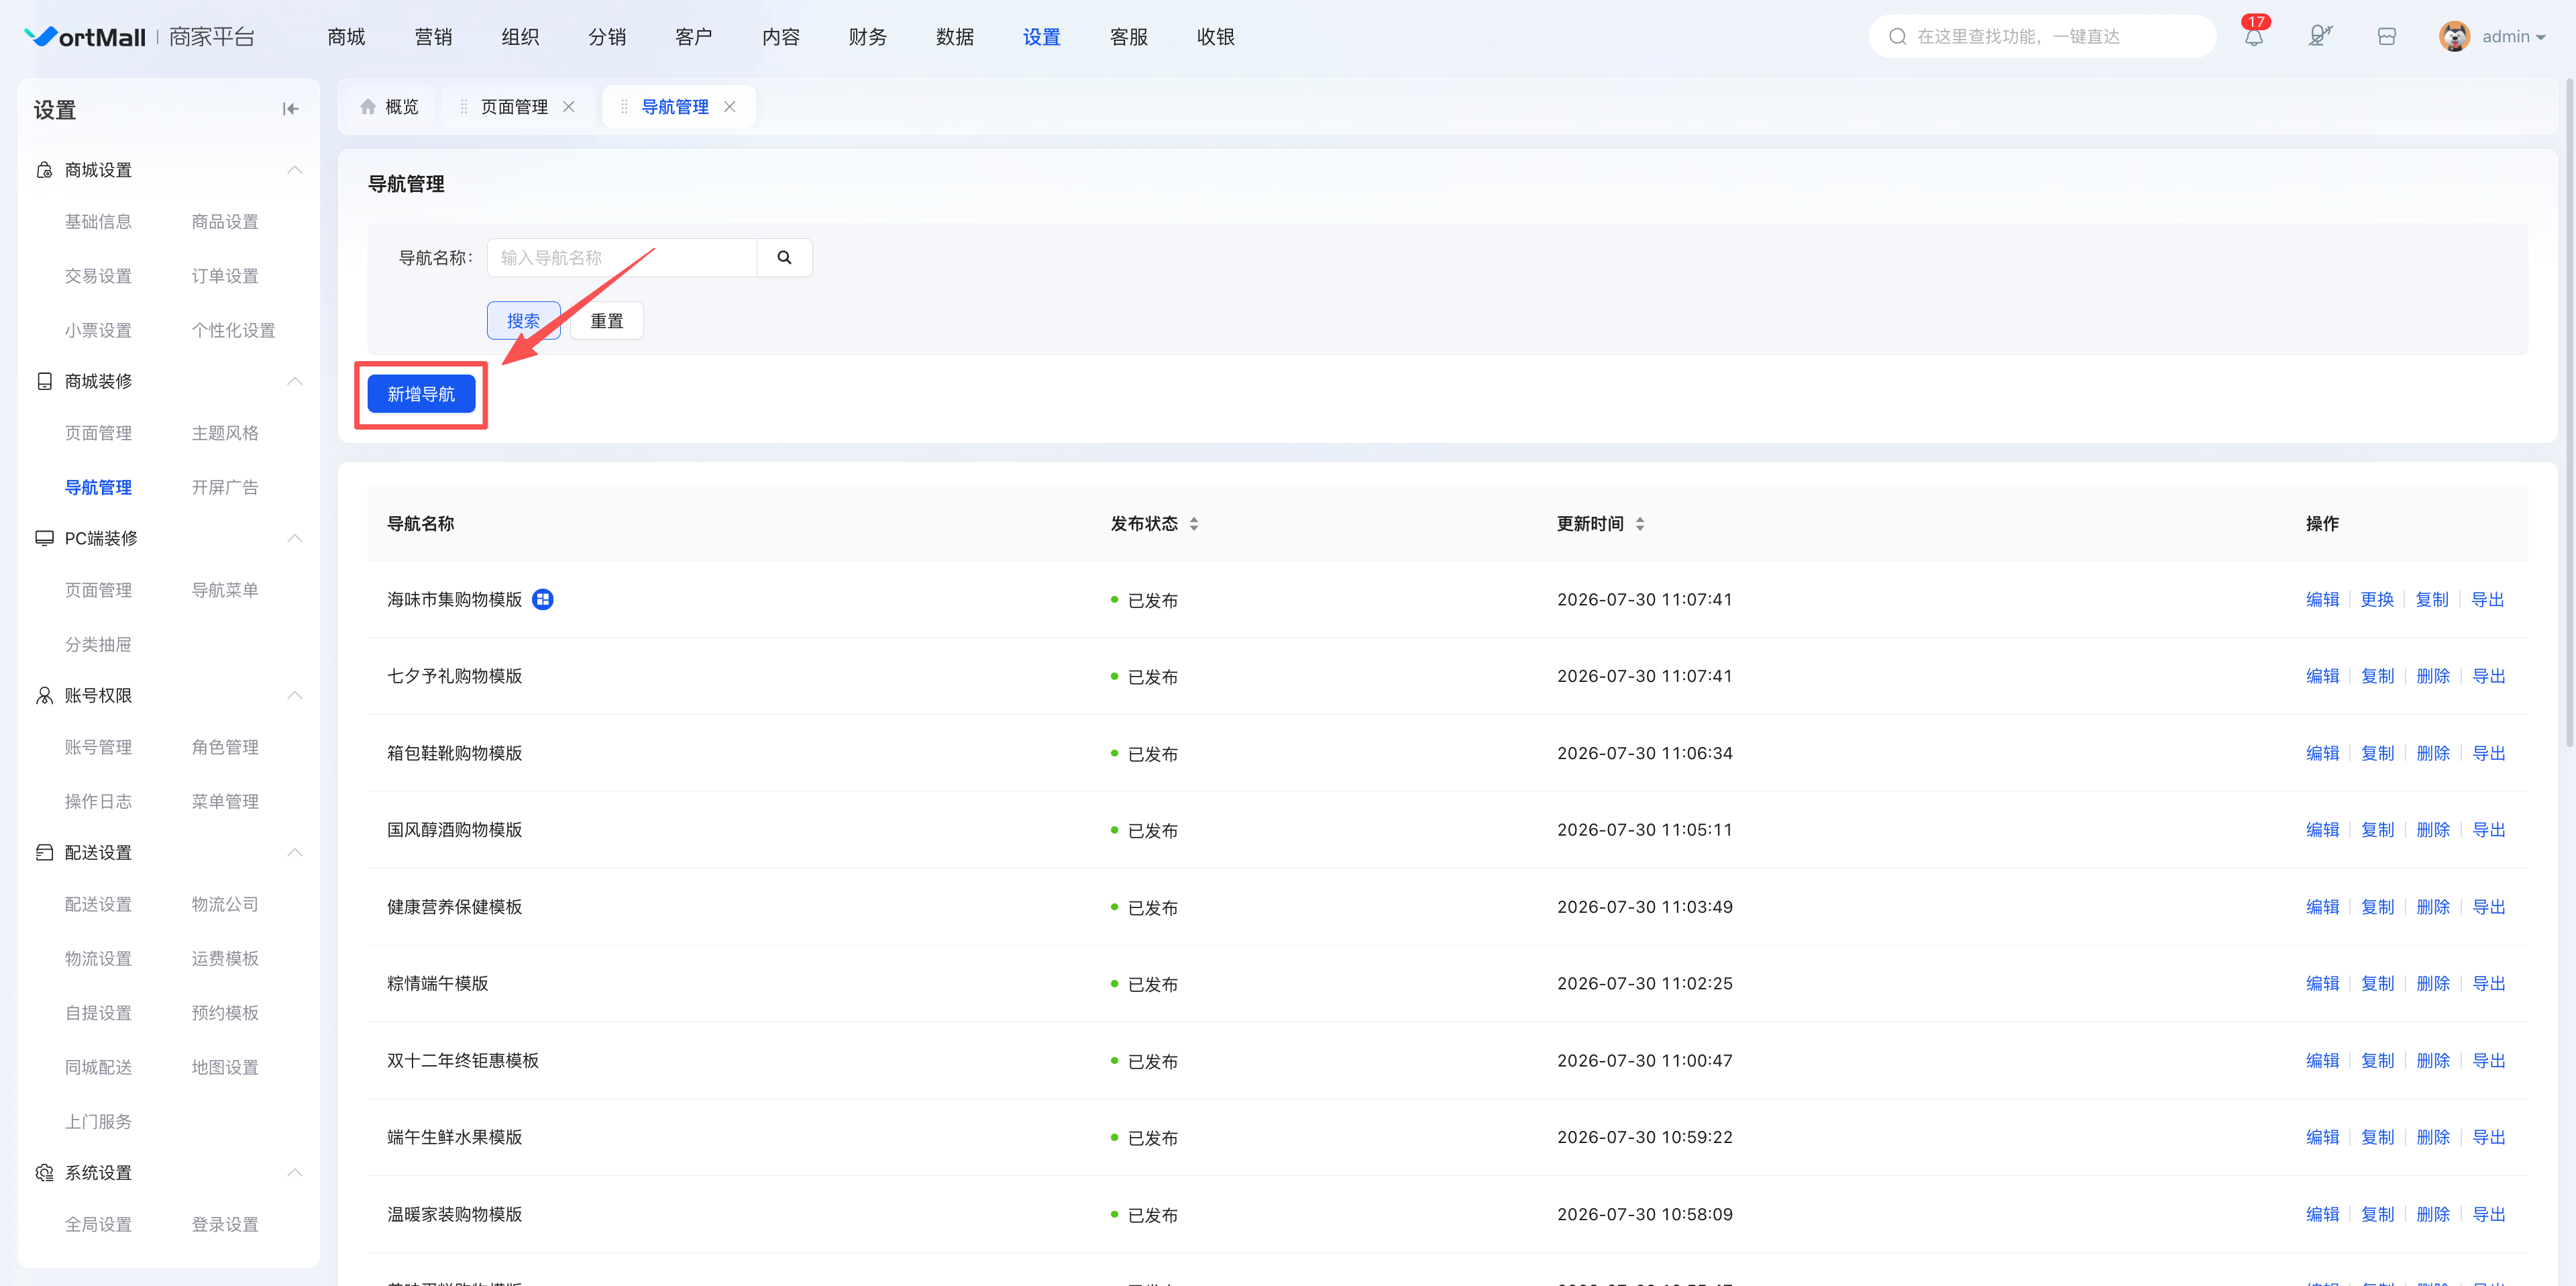Click the 系统设置 gear icon
Screen dimensions: 2576x1286
pos(44,1173)
